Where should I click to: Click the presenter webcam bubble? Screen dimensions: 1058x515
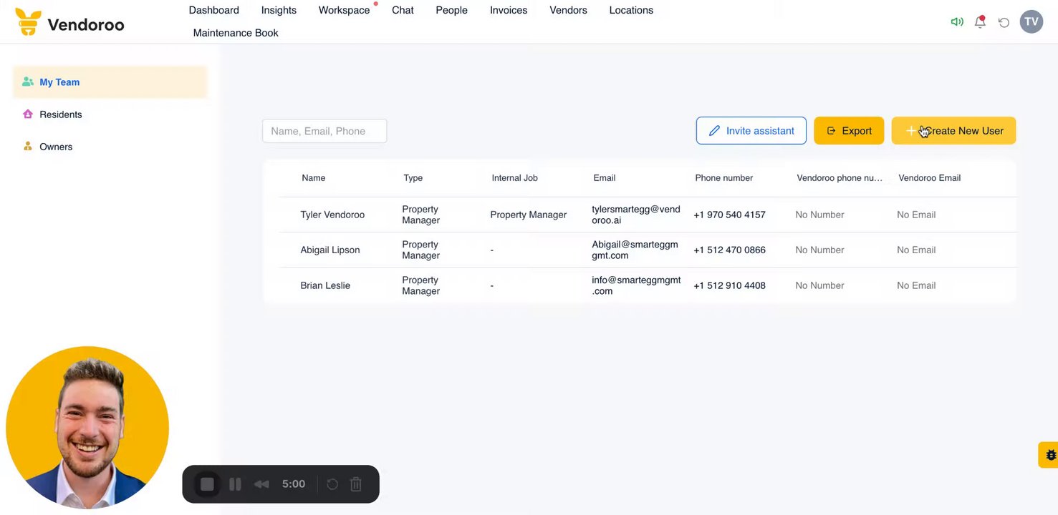click(x=87, y=428)
